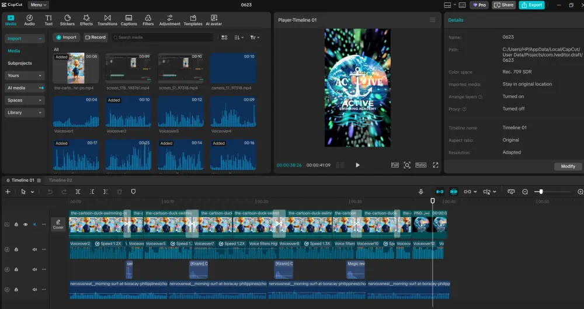Hide the video track with the eye icon
This screenshot has height=309, width=584.
point(25,224)
